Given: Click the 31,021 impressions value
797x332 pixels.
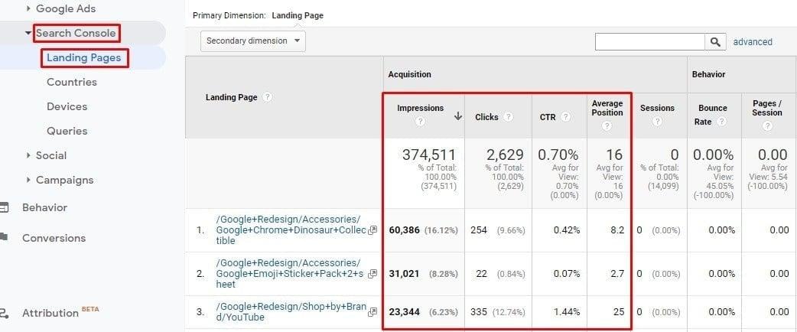Looking at the screenshot, I should pos(404,274).
